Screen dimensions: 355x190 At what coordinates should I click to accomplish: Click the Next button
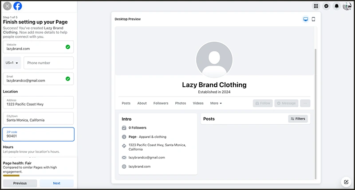tap(56, 183)
